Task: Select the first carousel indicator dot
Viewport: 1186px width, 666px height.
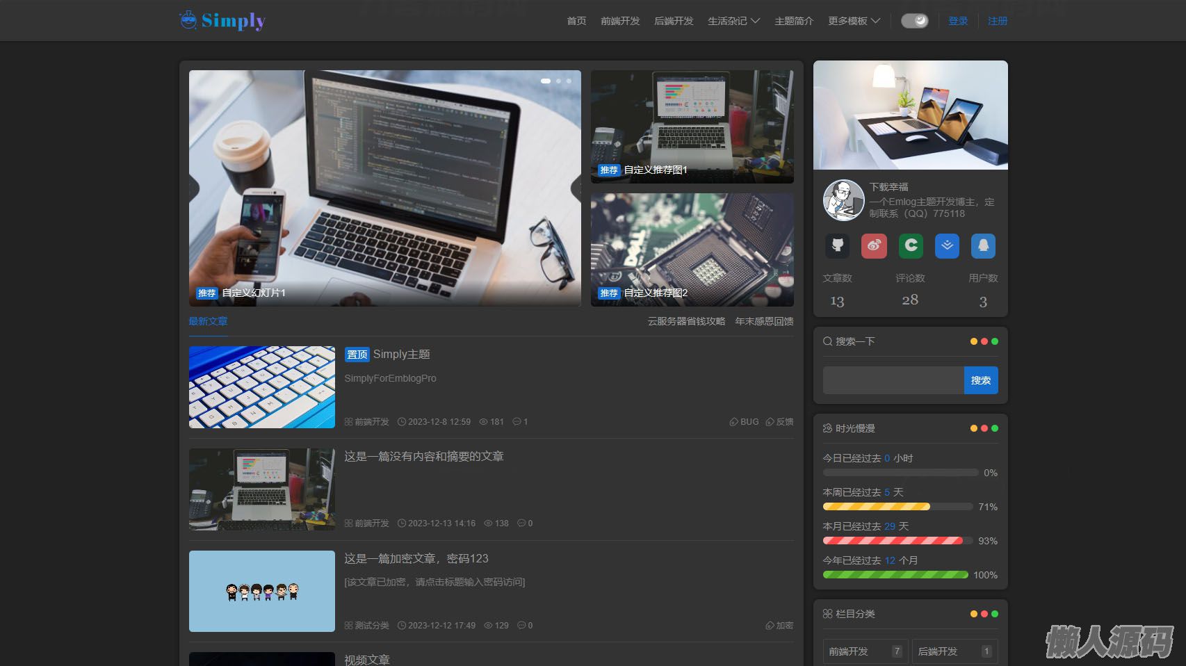Action: tap(546, 81)
